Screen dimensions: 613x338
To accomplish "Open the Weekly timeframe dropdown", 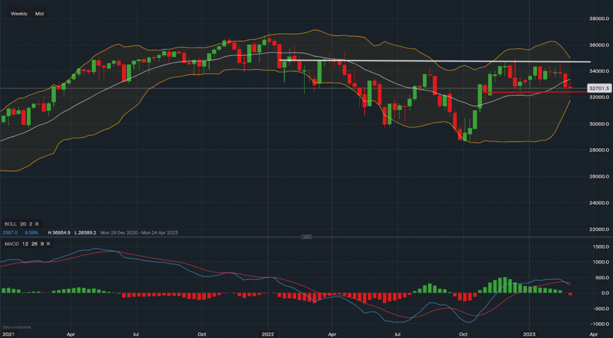I will click(x=19, y=13).
